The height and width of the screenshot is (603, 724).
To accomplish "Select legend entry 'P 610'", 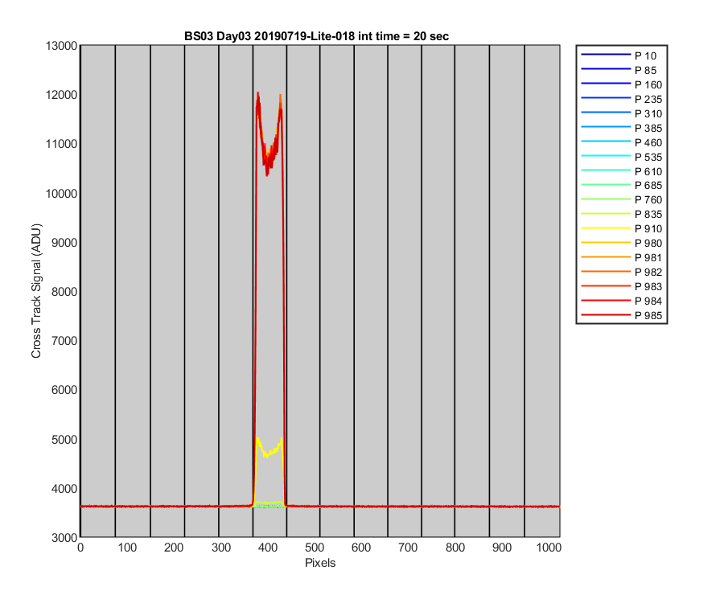I will pyautogui.click(x=621, y=171).
